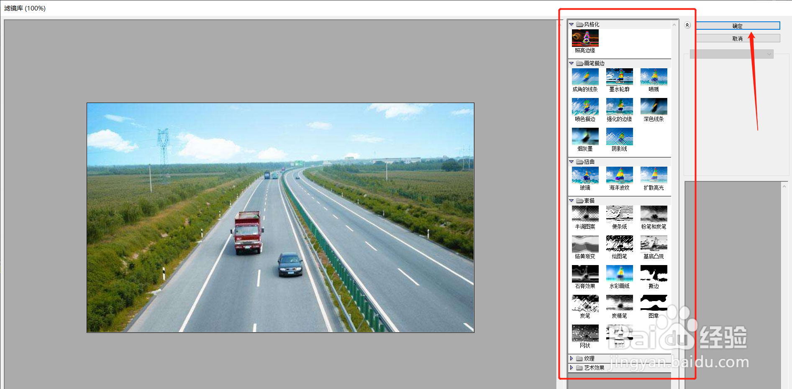Apply the 海洋波纹 filter
The width and height of the screenshot is (792, 389).
[x=619, y=175]
